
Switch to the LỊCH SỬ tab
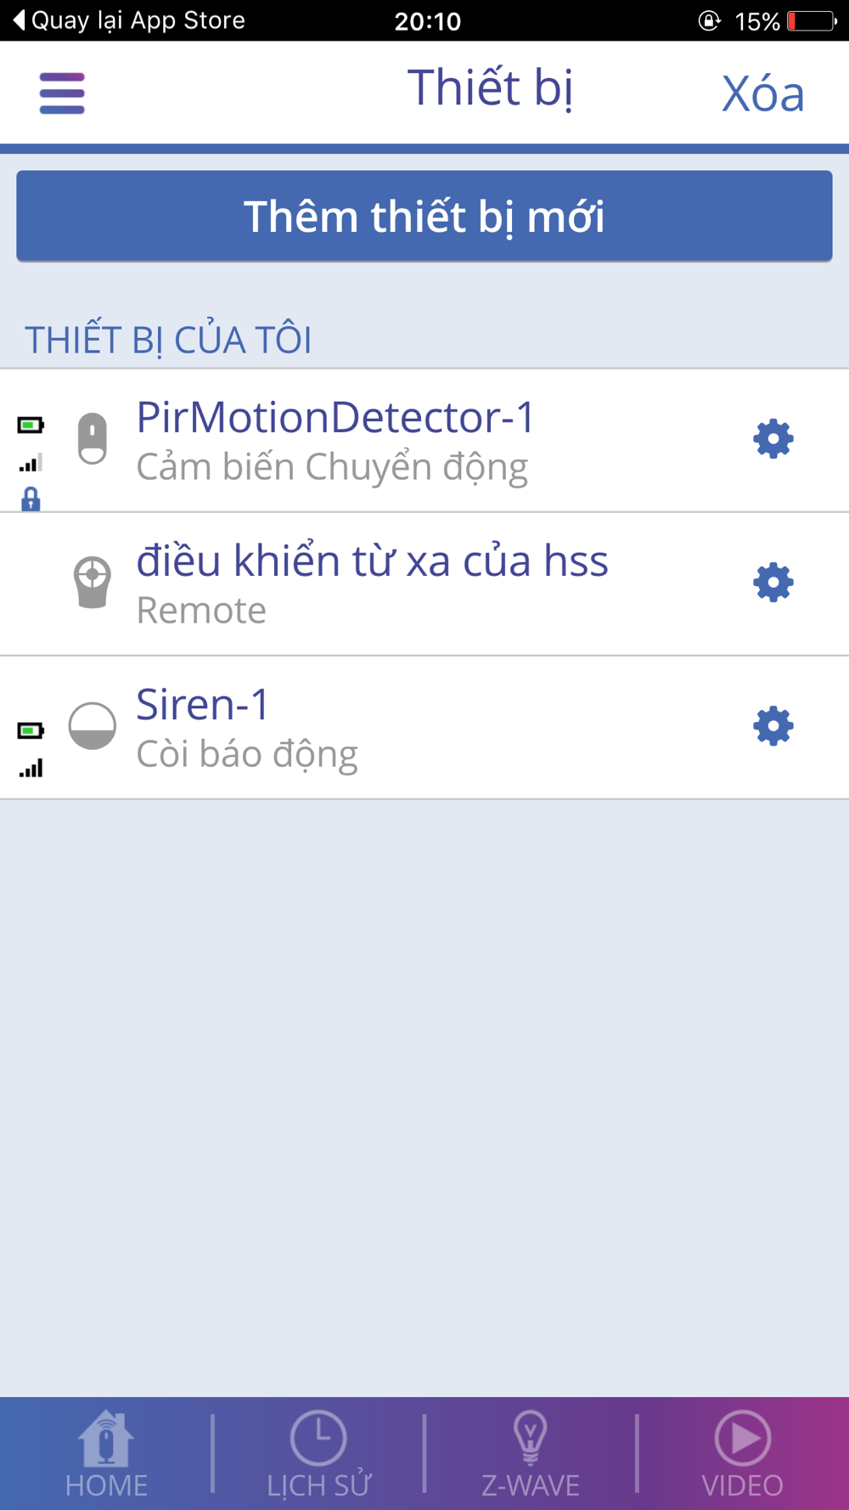pos(318,1454)
